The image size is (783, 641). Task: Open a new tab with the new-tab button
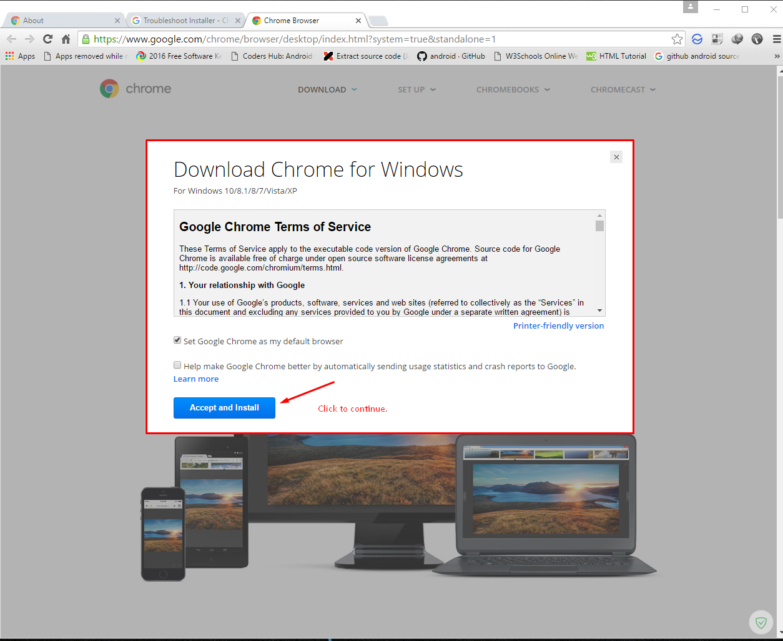click(x=378, y=21)
